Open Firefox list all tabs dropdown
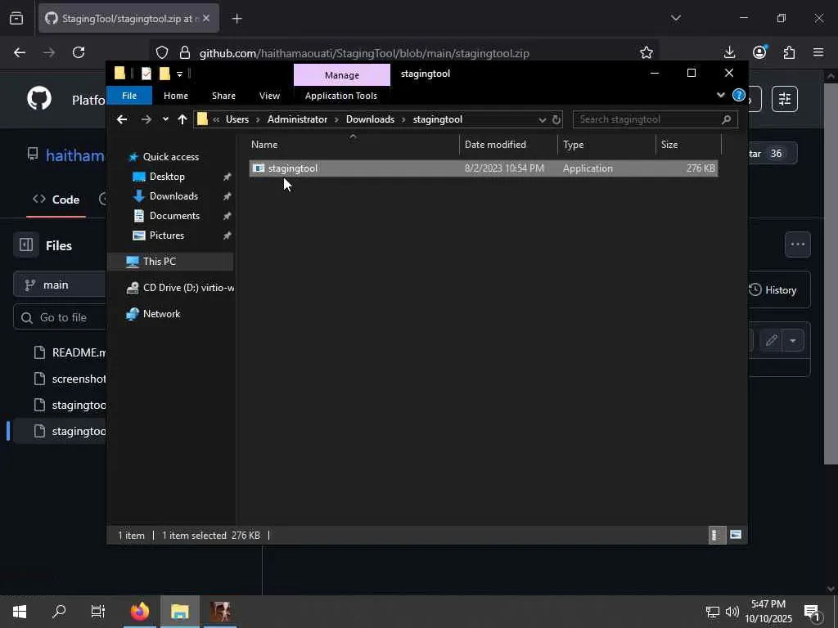Viewport: 838px width, 628px height. [x=675, y=18]
